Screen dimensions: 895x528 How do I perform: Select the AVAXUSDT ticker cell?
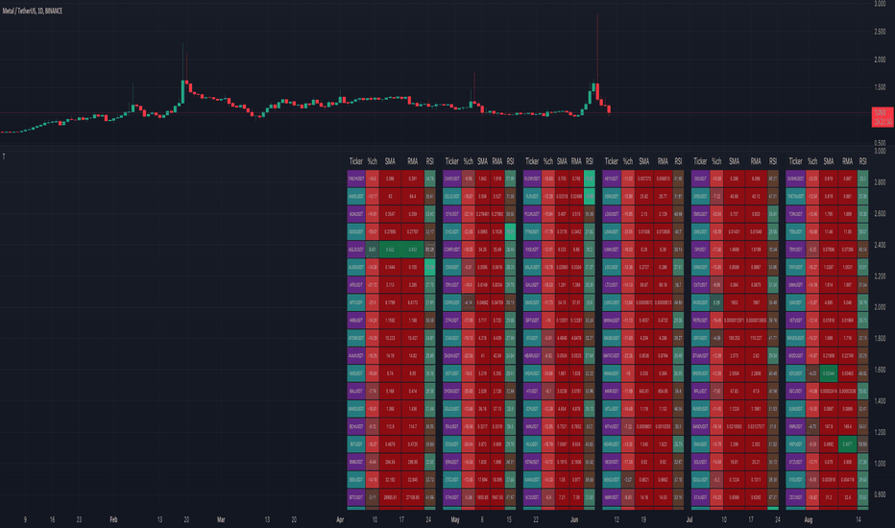point(356,355)
